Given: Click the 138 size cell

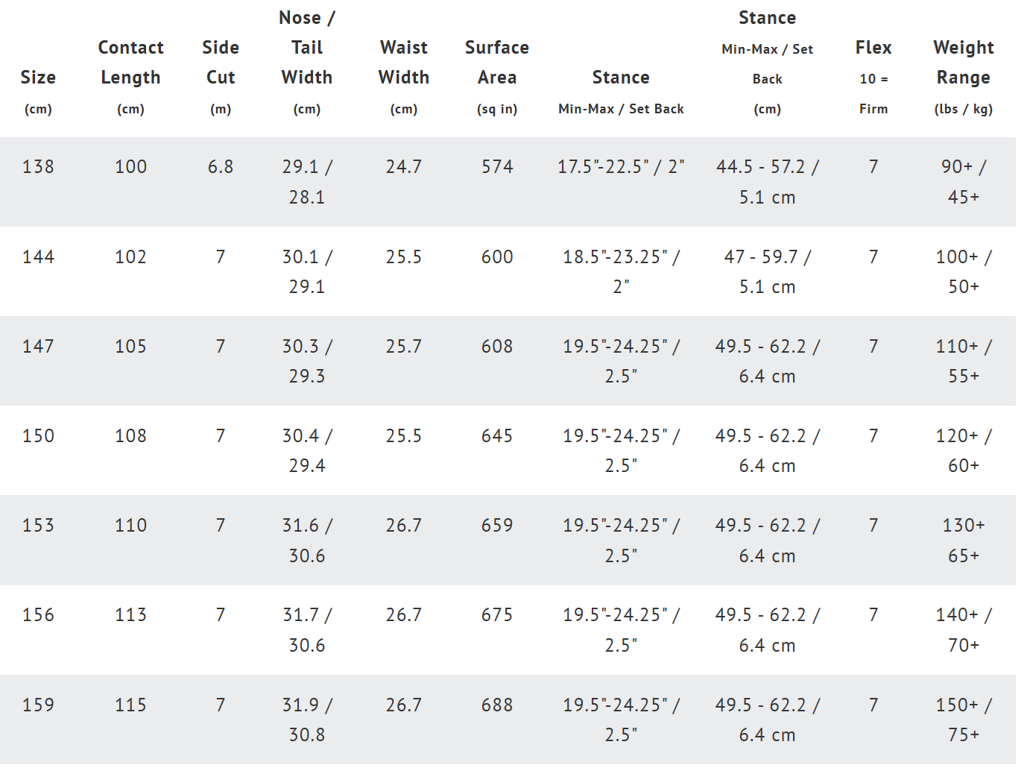Looking at the screenshot, I should 38,167.
